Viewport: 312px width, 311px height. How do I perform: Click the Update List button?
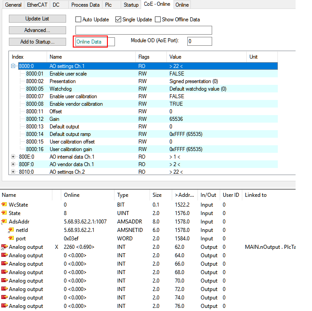(x=37, y=19)
